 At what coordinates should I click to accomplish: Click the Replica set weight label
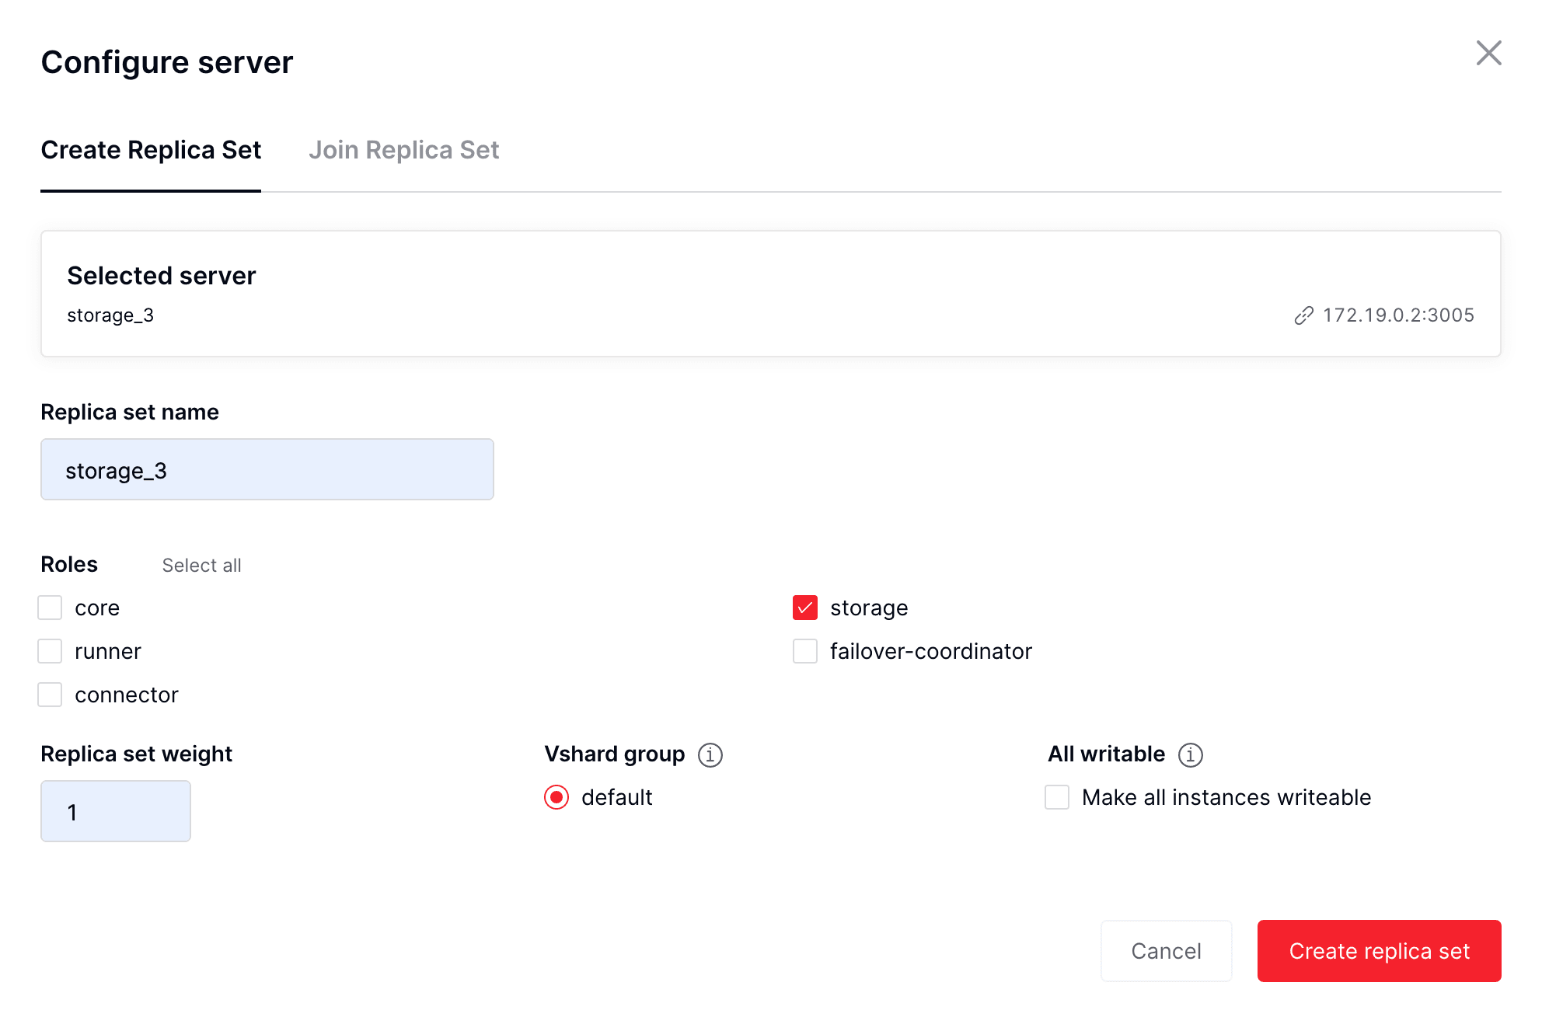click(x=137, y=754)
